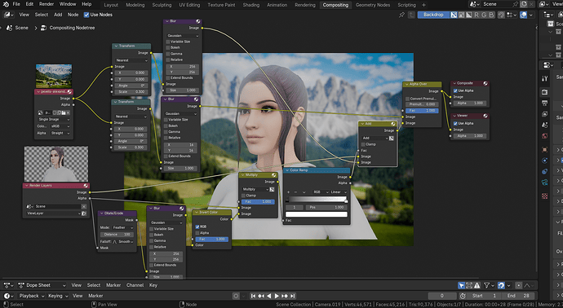Open Nearest filter dropdown on upper Transform node
This screenshot has width=563, height=308.
(x=131, y=60)
